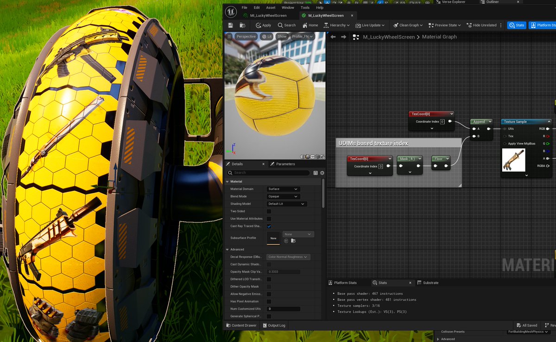Click the Details property matrix grid icon
This screenshot has height=342, width=556.
pos(316,173)
